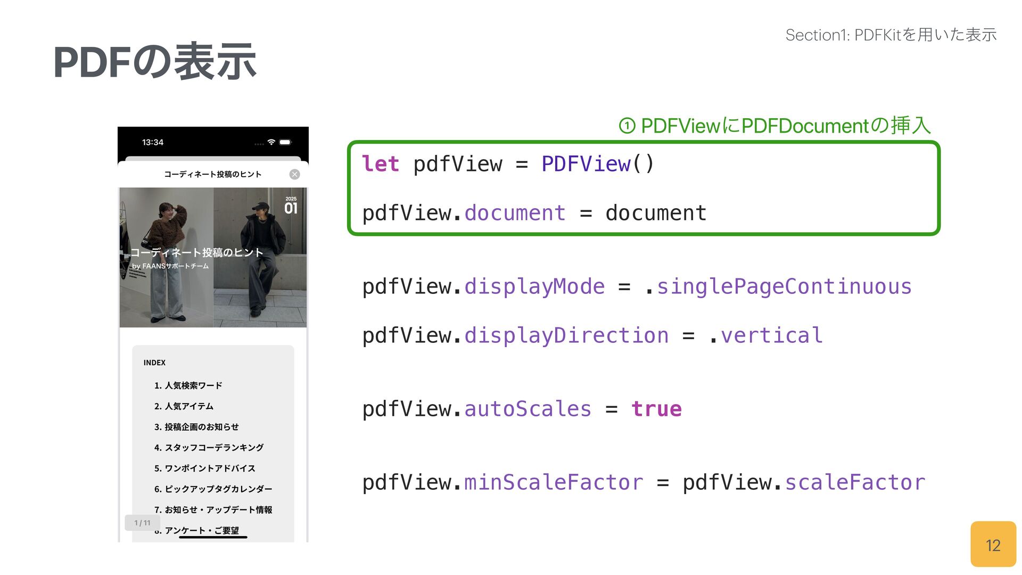Tap the 1 / 11 page indicator

point(142,523)
